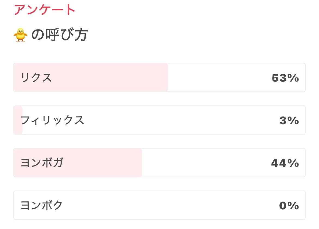The height and width of the screenshot is (229, 319).
Task: Click the chick emoji icon
Action: (20, 35)
